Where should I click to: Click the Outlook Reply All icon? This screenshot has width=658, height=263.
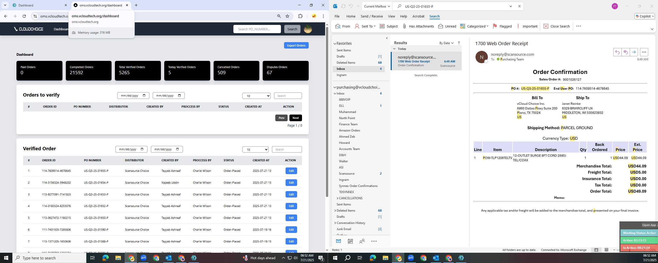625,52
